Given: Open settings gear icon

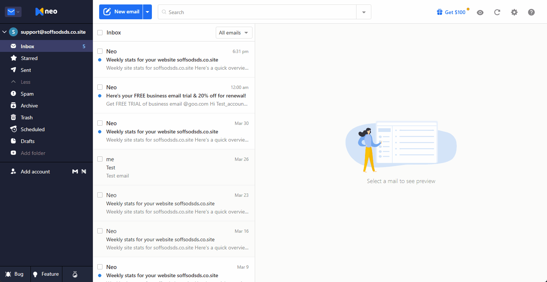Looking at the screenshot, I should pyautogui.click(x=514, y=12).
